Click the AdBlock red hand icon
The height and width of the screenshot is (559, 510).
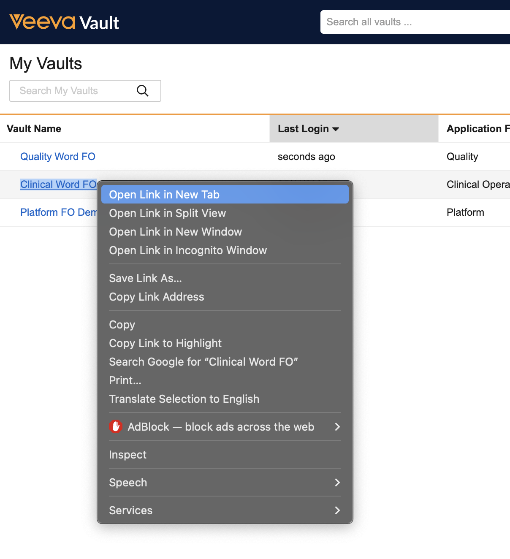click(116, 427)
